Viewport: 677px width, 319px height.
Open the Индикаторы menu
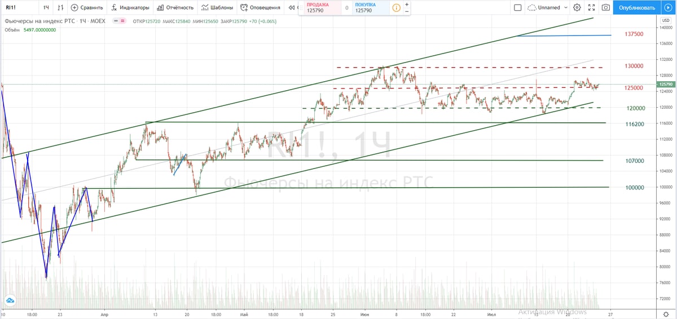click(x=130, y=8)
